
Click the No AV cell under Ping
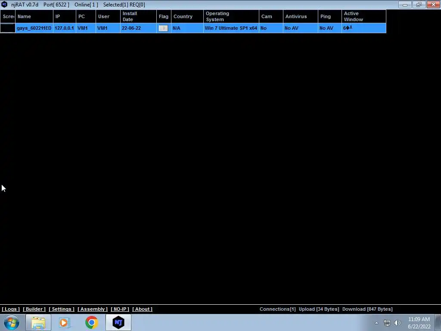[x=330, y=28]
